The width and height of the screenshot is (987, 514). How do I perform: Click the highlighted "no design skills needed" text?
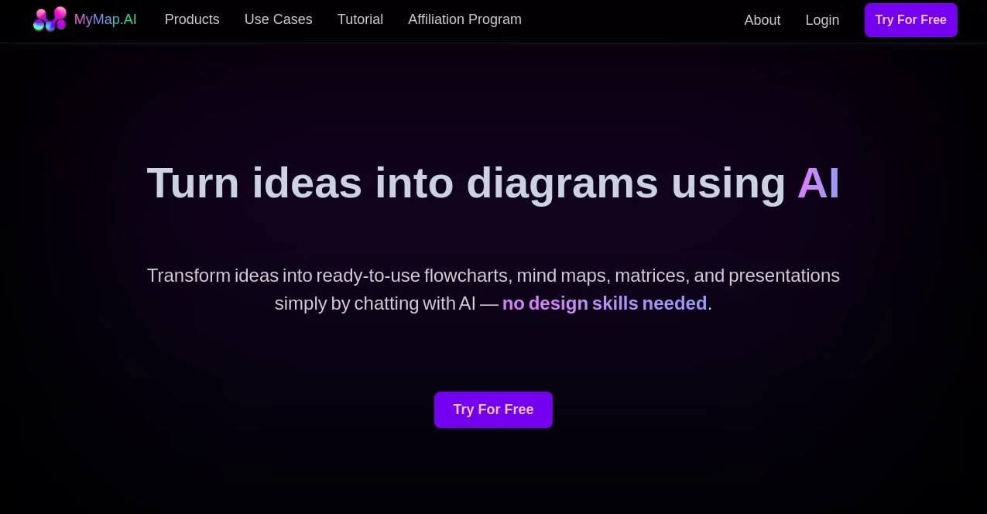tap(604, 303)
